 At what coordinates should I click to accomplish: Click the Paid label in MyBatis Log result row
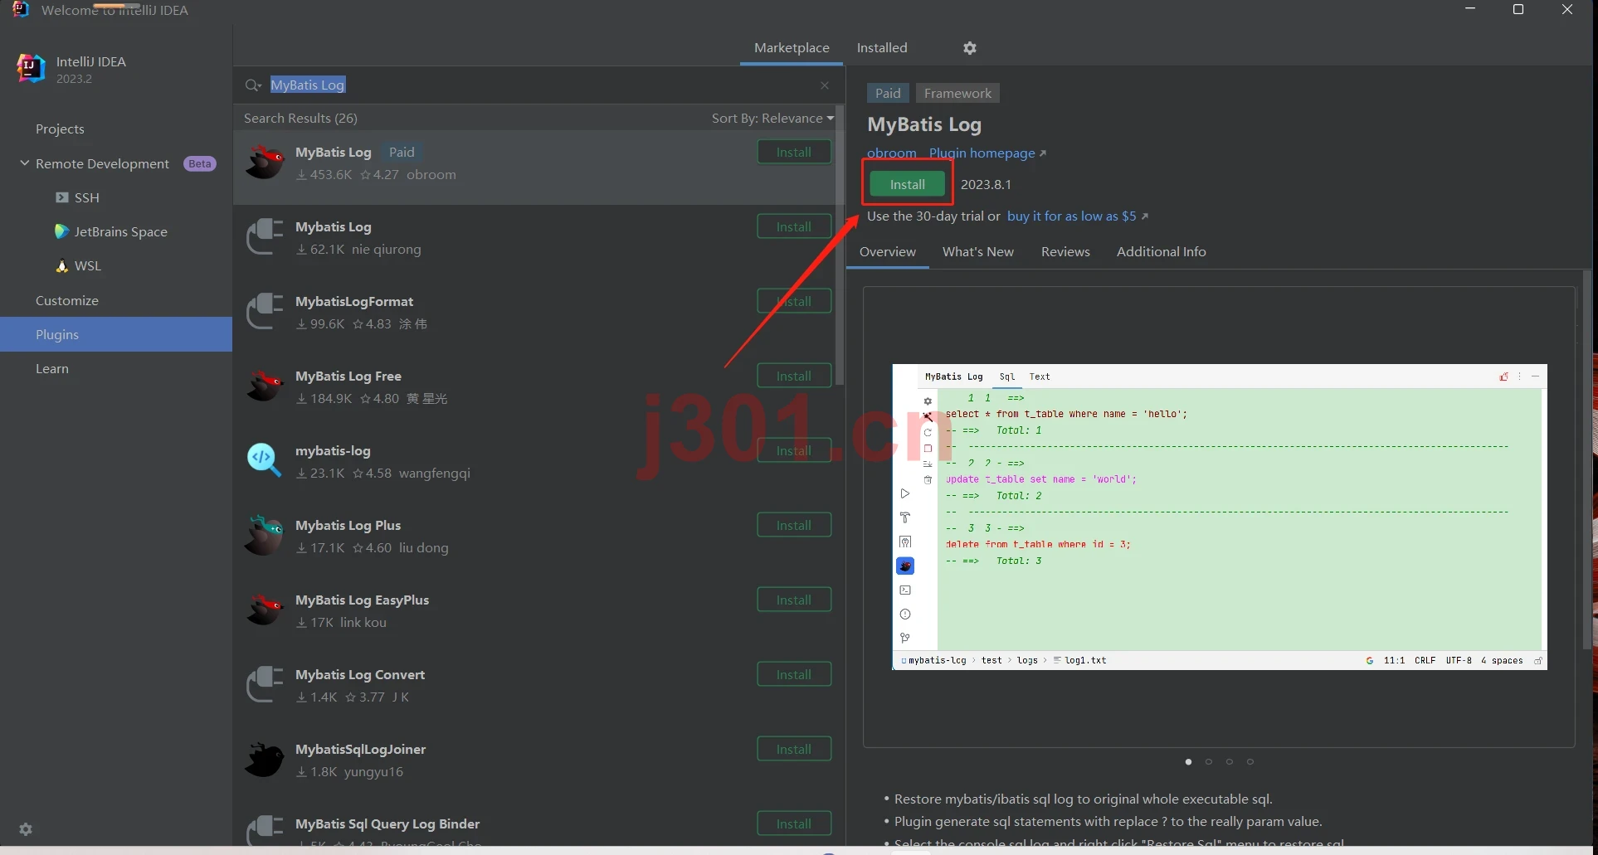coord(402,153)
